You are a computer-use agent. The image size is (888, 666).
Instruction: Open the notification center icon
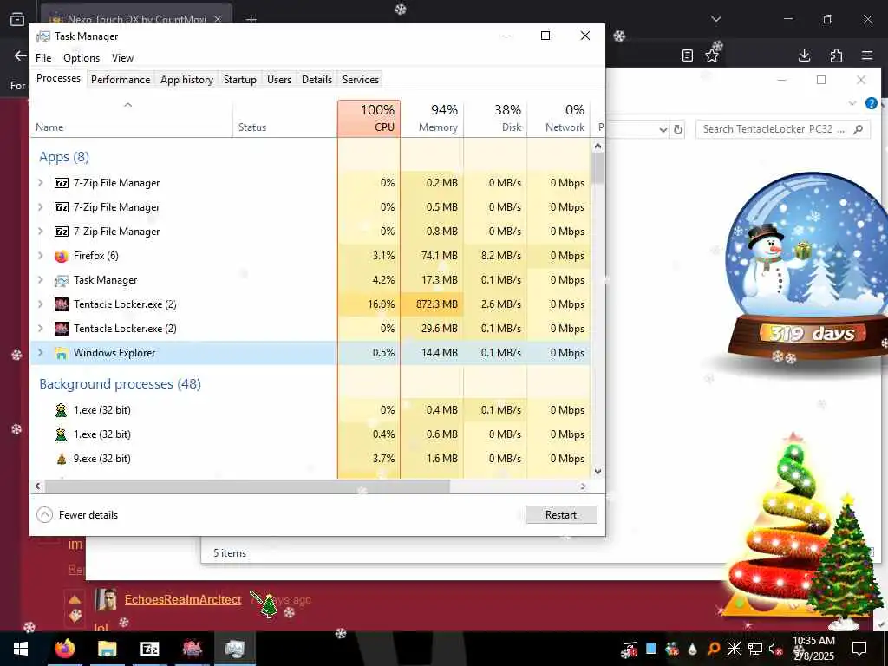click(x=859, y=649)
